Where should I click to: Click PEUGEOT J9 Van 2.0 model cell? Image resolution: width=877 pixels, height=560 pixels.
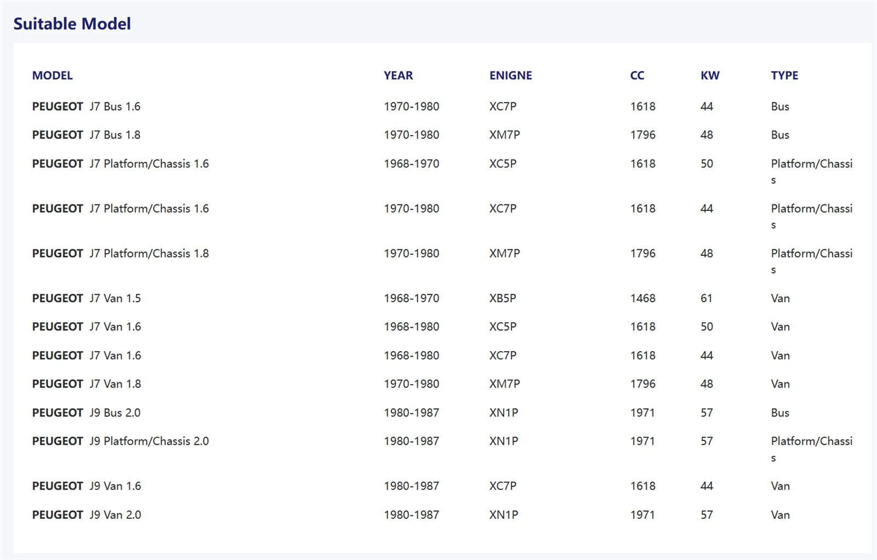point(87,515)
